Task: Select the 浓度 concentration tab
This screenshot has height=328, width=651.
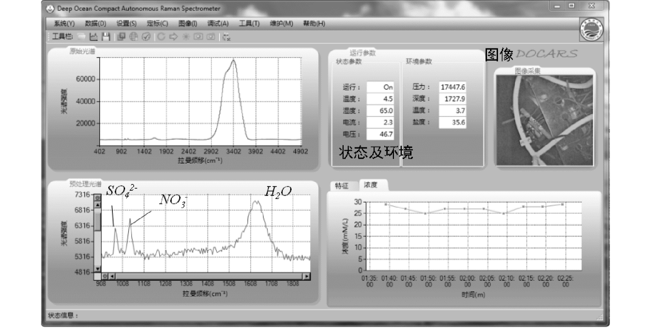Action: [371, 185]
